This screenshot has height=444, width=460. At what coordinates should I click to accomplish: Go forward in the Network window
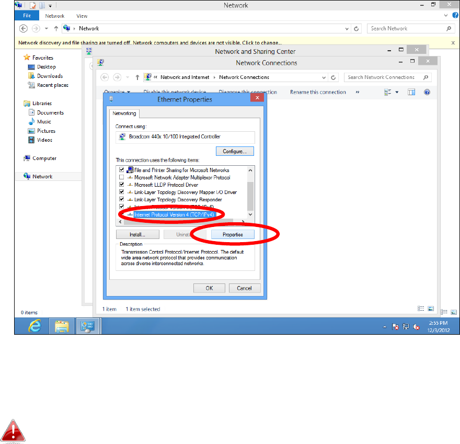click(x=36, y=28)
